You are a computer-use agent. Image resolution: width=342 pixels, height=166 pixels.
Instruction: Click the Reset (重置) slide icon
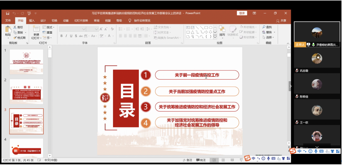click(x=44, y=33)
